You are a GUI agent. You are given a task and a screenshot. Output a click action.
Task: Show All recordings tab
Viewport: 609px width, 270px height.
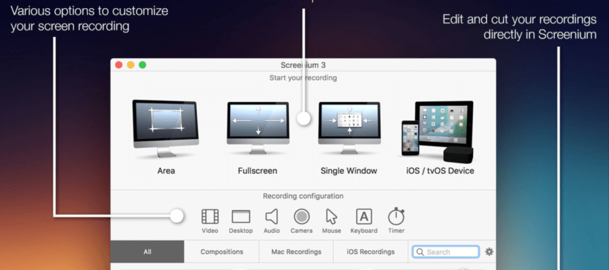tap(148, 252)
